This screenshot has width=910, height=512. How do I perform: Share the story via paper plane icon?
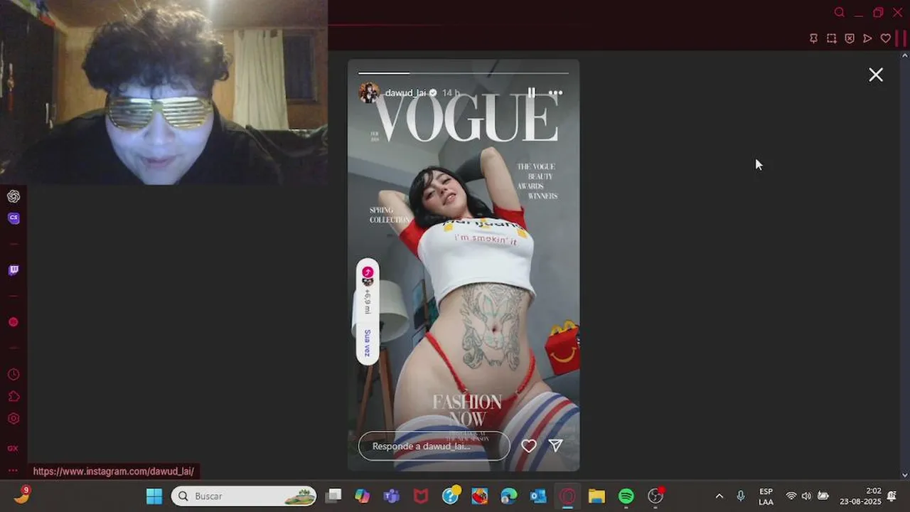pyautogui.click(x=556, y=446)
